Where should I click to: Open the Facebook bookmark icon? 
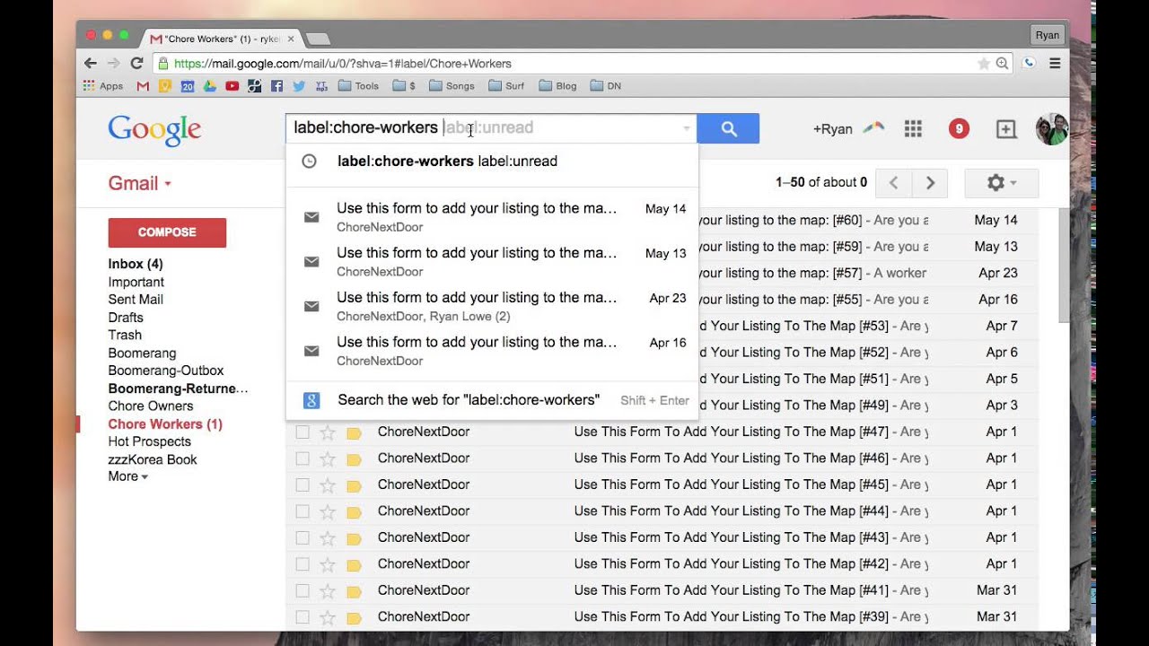coord(276,86)
